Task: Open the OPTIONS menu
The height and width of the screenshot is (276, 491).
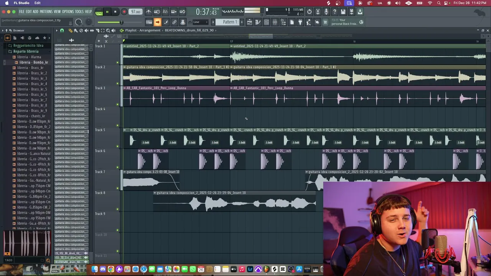Action: [x=68, y=12]
